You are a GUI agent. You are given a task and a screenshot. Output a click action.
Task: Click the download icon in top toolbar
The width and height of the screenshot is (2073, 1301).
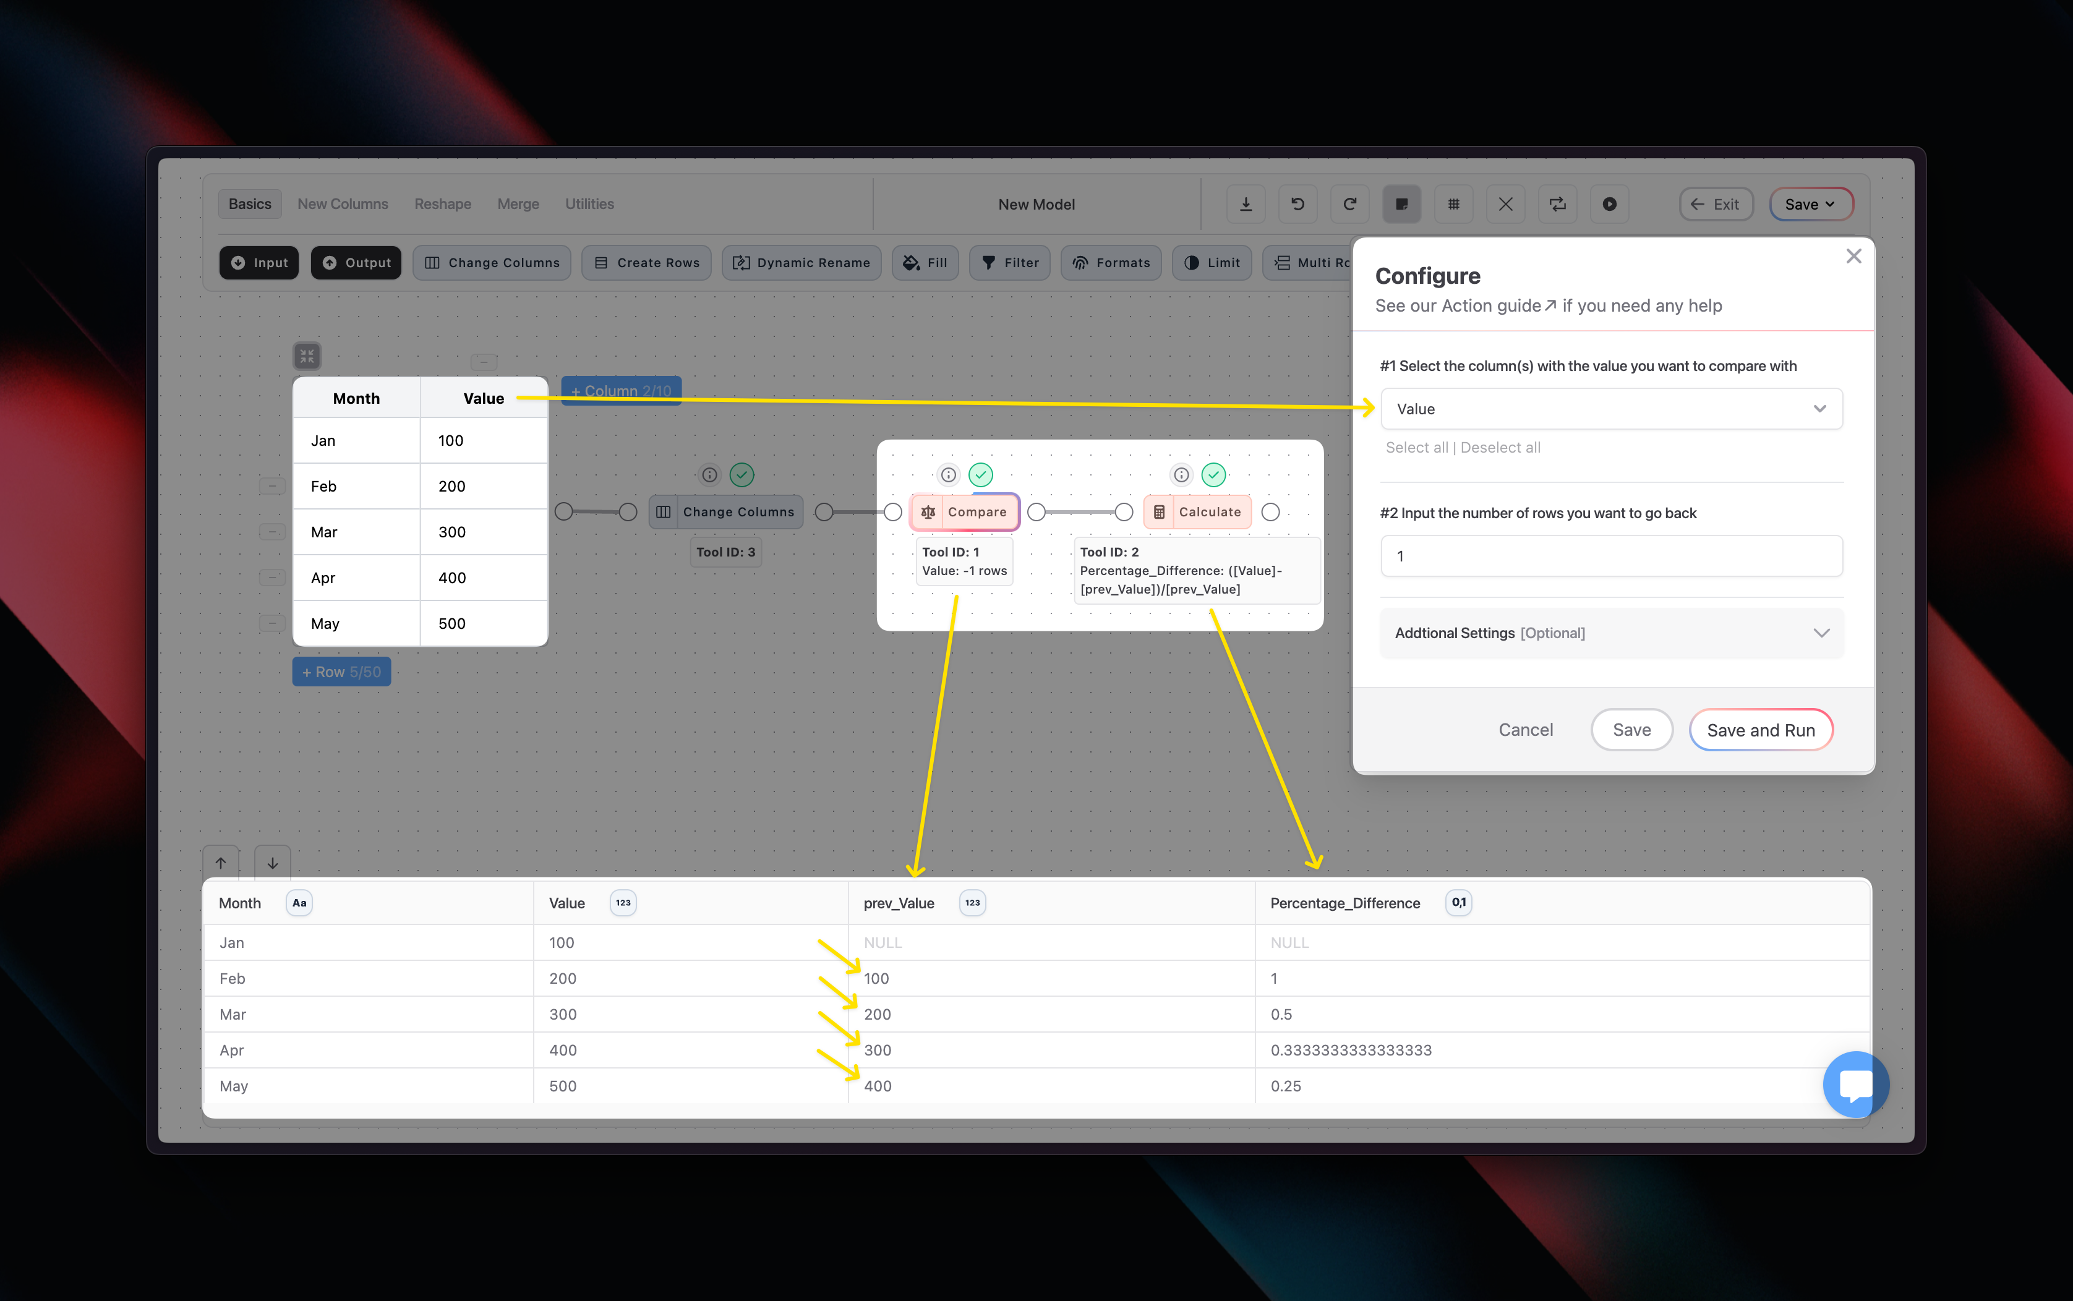tap(1245, 204)
